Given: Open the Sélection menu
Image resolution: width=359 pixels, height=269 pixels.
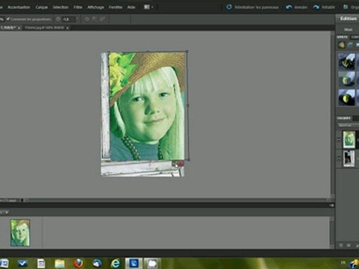Looking at the screenshot, I should pos(61,7).
